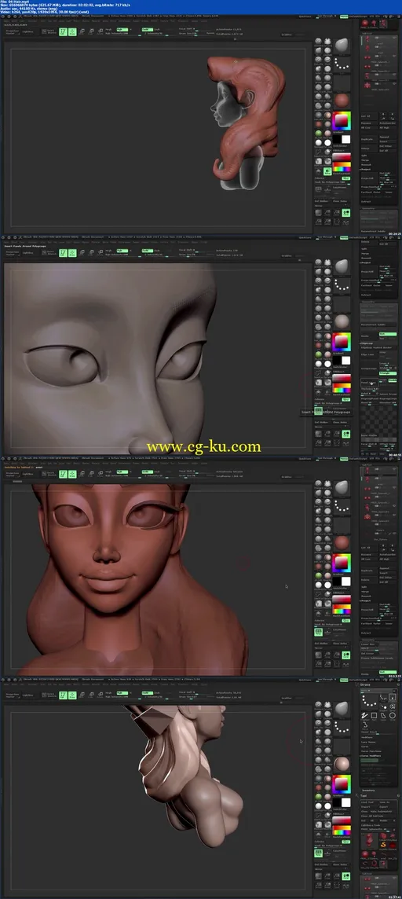Viewport: 402px width, 899px height.
Task: Open the red material sphere thumbnail in the red hair frame
Action: point(342,101)
